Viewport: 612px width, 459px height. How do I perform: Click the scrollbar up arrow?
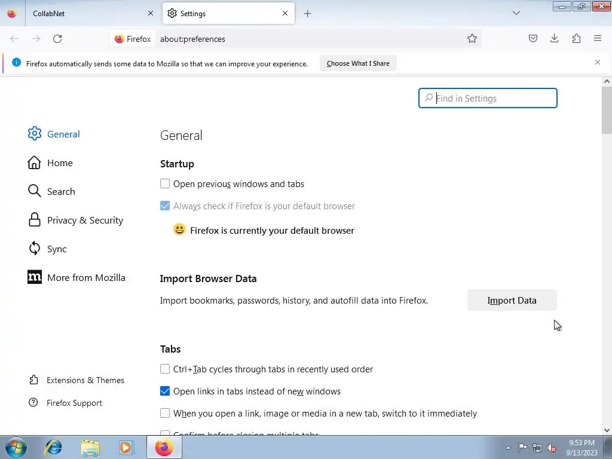[x=607, y=81]
